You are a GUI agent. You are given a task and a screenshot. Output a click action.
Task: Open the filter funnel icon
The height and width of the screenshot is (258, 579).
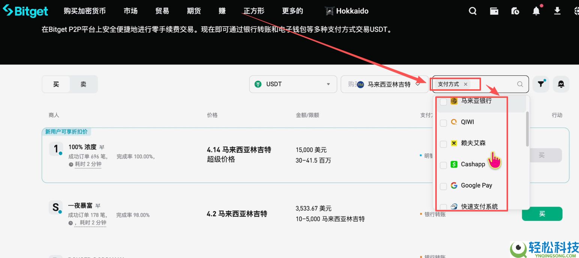coord(541,84)
